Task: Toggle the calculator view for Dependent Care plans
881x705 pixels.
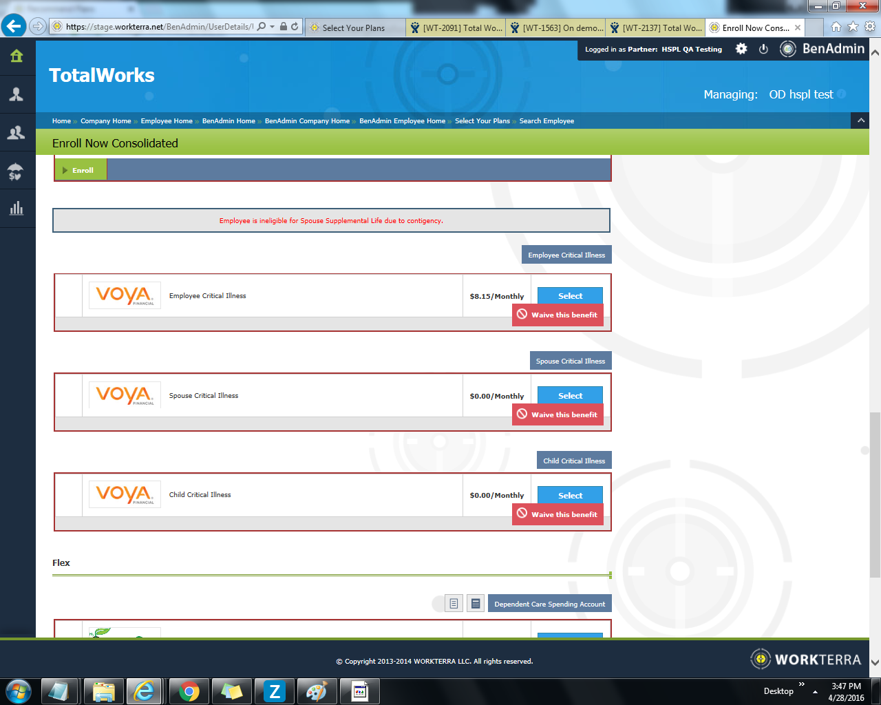Action: click(475, 603)
